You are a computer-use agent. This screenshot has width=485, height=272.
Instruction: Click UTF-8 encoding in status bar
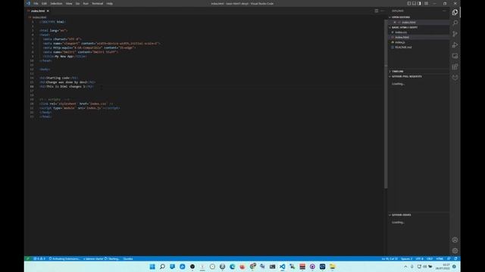click(x=419, y=258)
